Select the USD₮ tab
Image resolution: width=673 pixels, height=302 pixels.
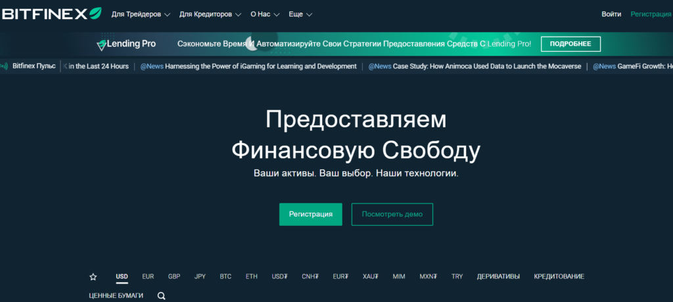[279, 276]
